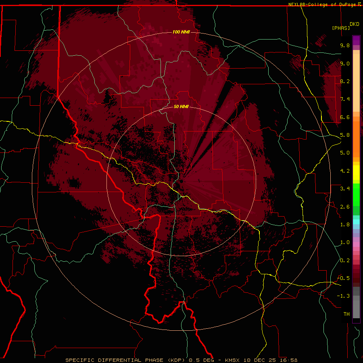This screenshot has height=363, width=363.
Task: Click the 100 NMI range ring label
Action: point(181,32)
